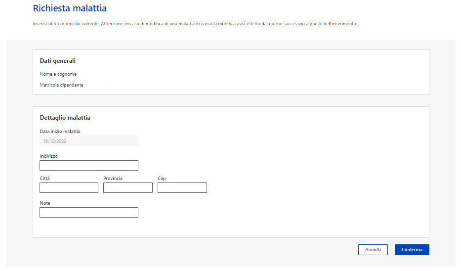Image resolution: width=461 pixels, height=271 pixels.
Task: Click the Nome e cognome label
Action: pos(58,74)
